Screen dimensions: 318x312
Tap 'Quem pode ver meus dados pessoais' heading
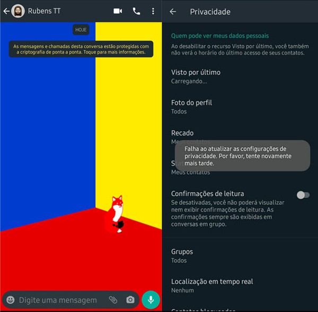point(220,36)
